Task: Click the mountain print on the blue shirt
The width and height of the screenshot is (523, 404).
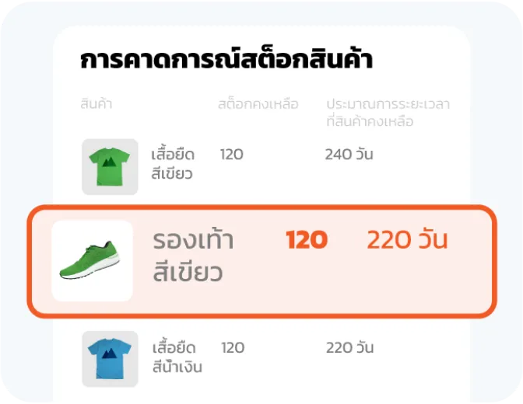Action: [110, 356]
